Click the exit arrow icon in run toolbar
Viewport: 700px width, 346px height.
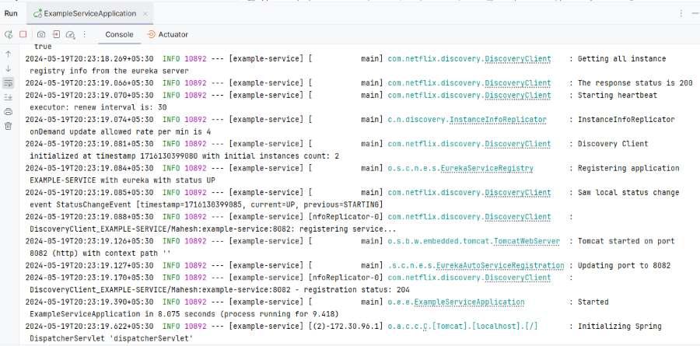pyautogui.click(x=56, y=34)
